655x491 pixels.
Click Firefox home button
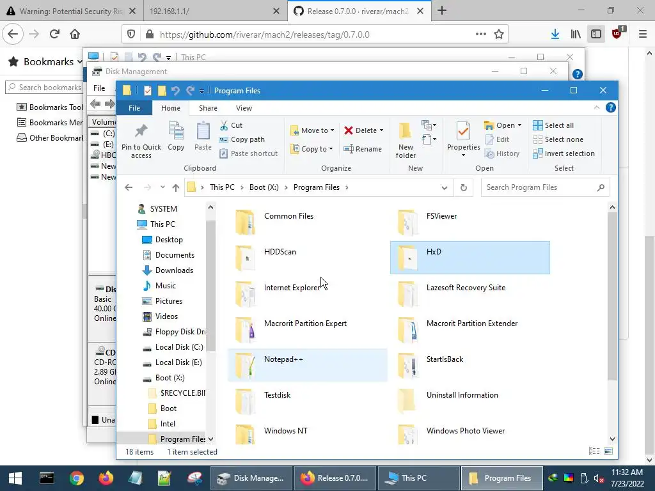75,35
